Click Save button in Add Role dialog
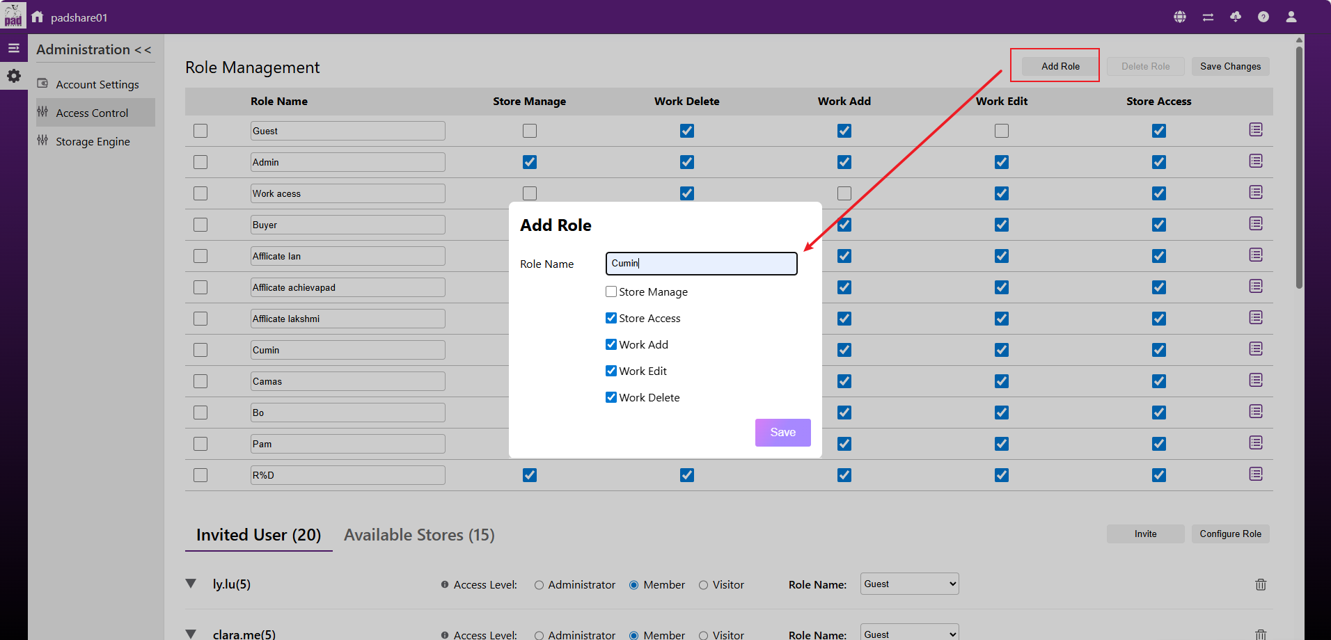1331x640 pixels. [x=782, y=433]
